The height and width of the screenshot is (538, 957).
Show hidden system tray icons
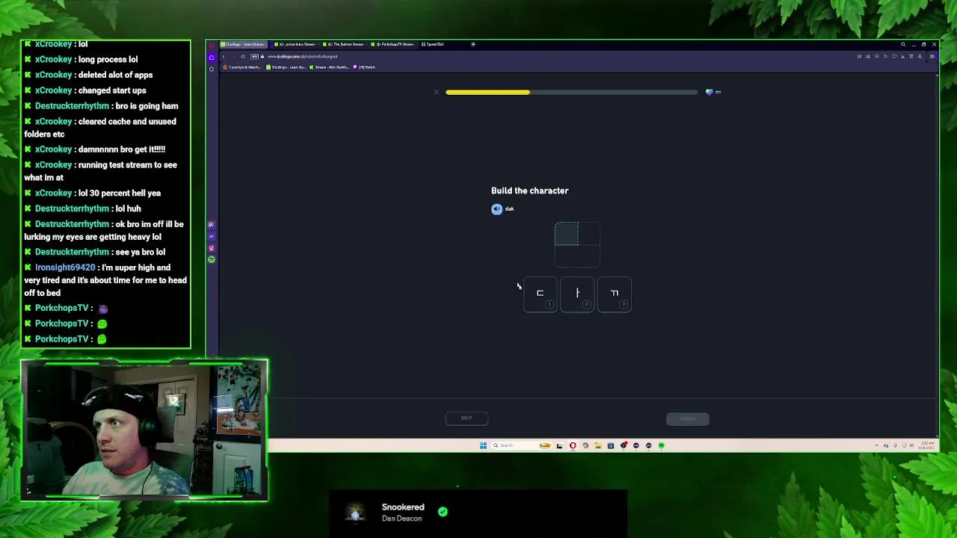877,445
